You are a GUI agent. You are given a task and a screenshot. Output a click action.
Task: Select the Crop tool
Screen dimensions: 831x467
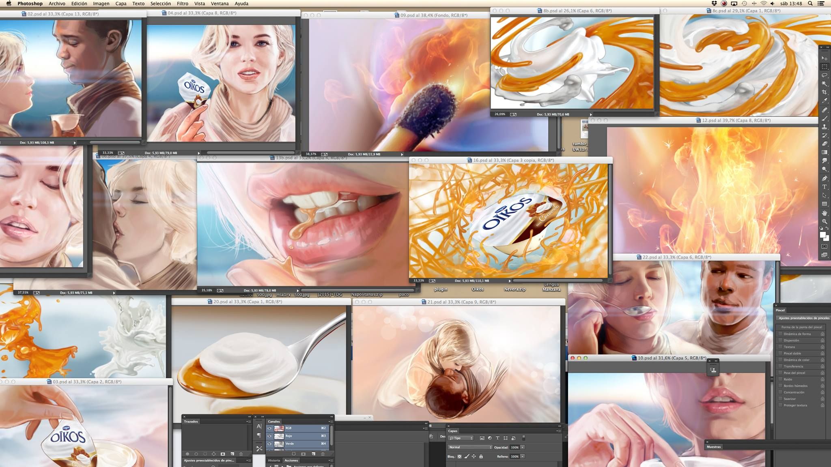point(825,92)
